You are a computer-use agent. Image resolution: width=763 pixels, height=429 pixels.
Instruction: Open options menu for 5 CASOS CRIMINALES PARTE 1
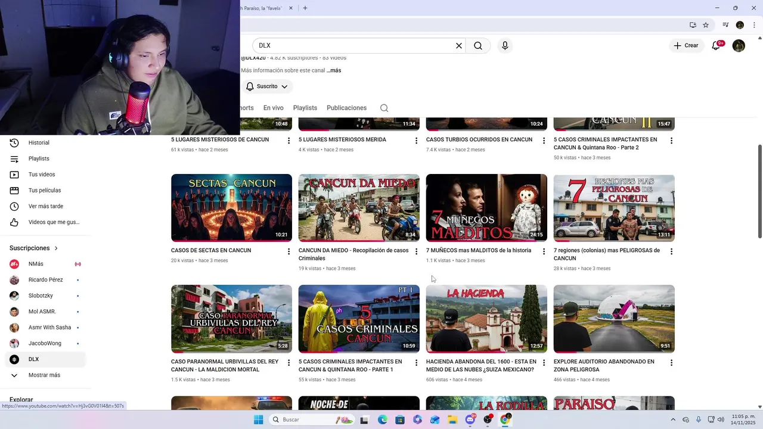417,362
